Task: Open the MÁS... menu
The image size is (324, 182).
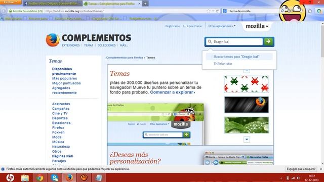Action: 124,45
